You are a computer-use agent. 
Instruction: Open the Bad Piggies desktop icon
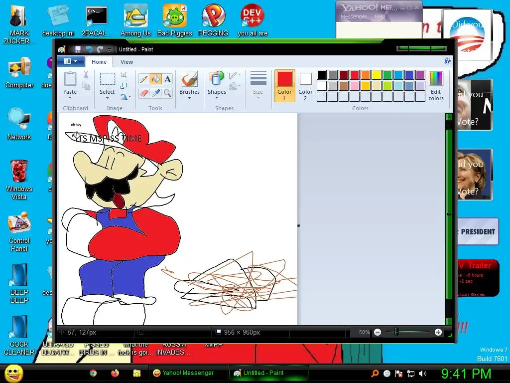coord(175,21)
